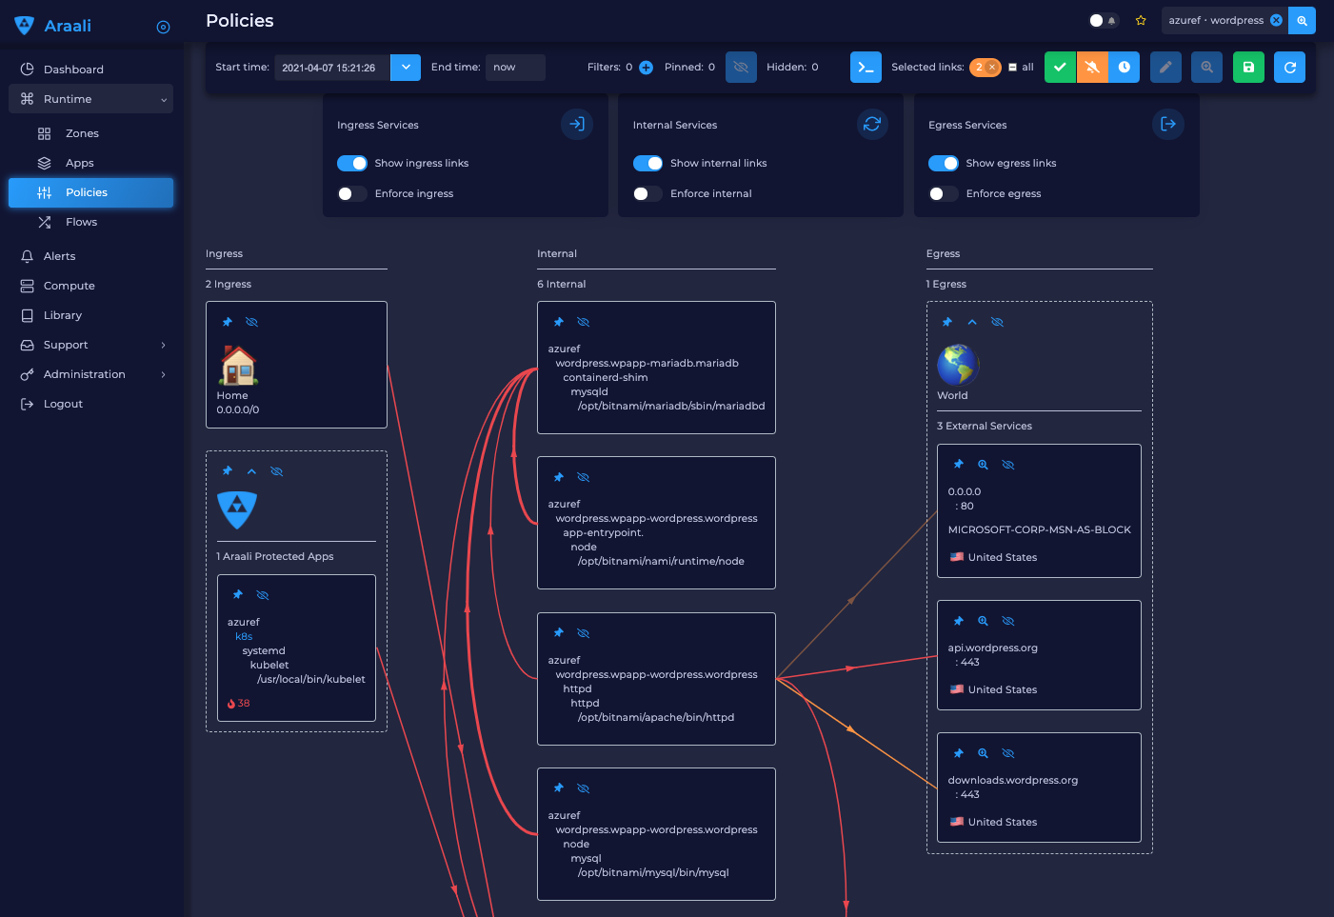
Task: Pin the httpd internal service card
Action: click(559, 633)
